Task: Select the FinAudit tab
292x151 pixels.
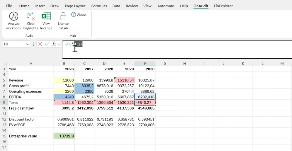Action: tap(201, 6)
